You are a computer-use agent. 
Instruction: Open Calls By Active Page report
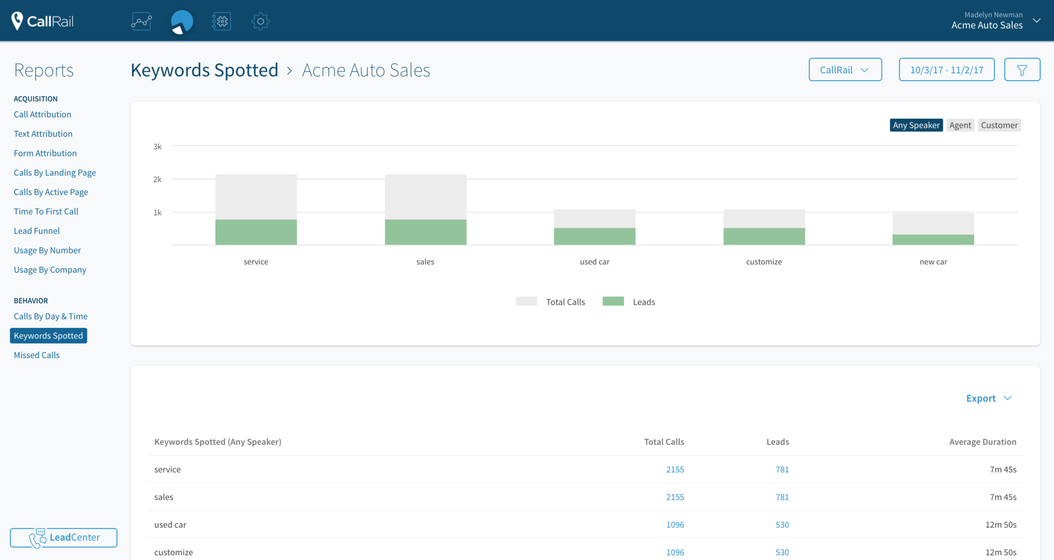pos(51,192)
